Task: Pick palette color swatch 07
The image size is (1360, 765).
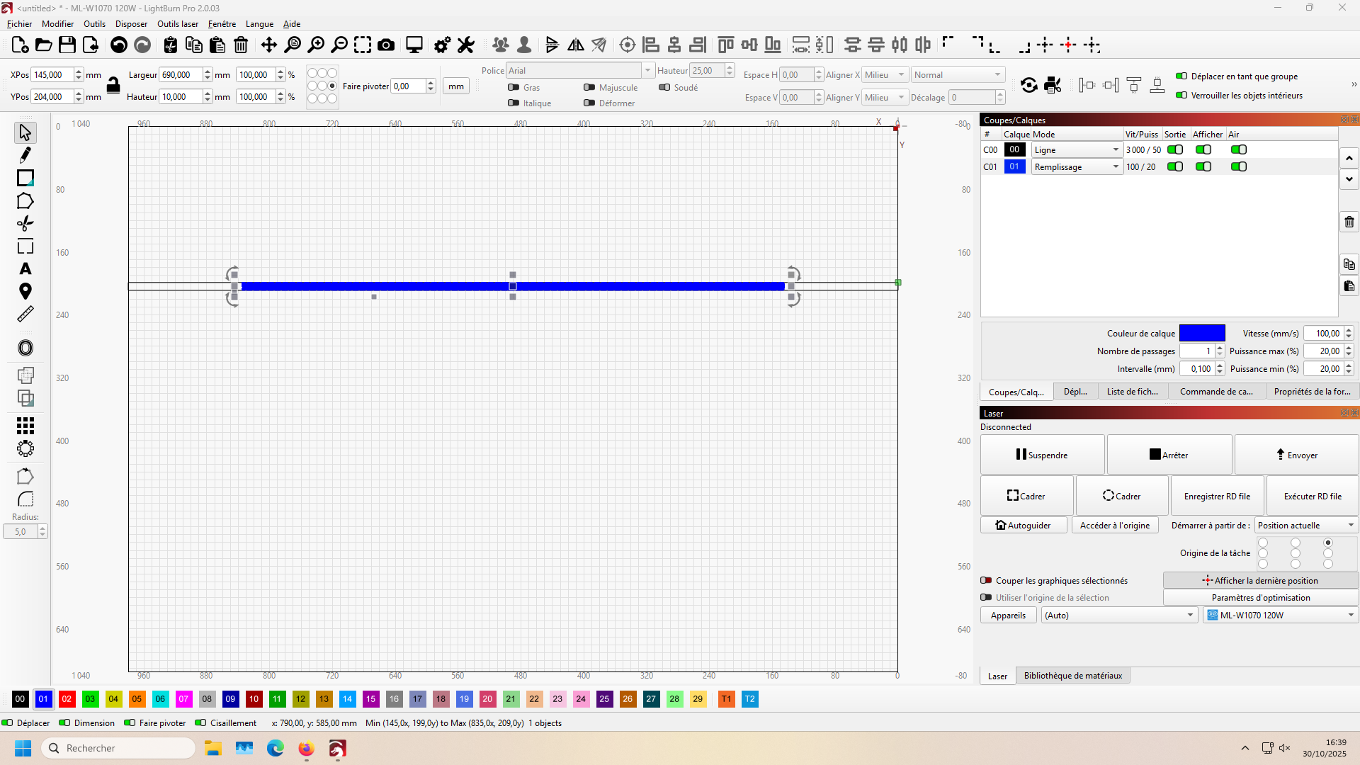Action: [x=183, y=699]
